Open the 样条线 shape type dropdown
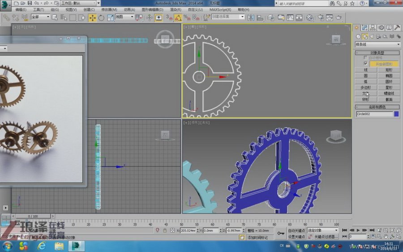 [x=377, y=44]
